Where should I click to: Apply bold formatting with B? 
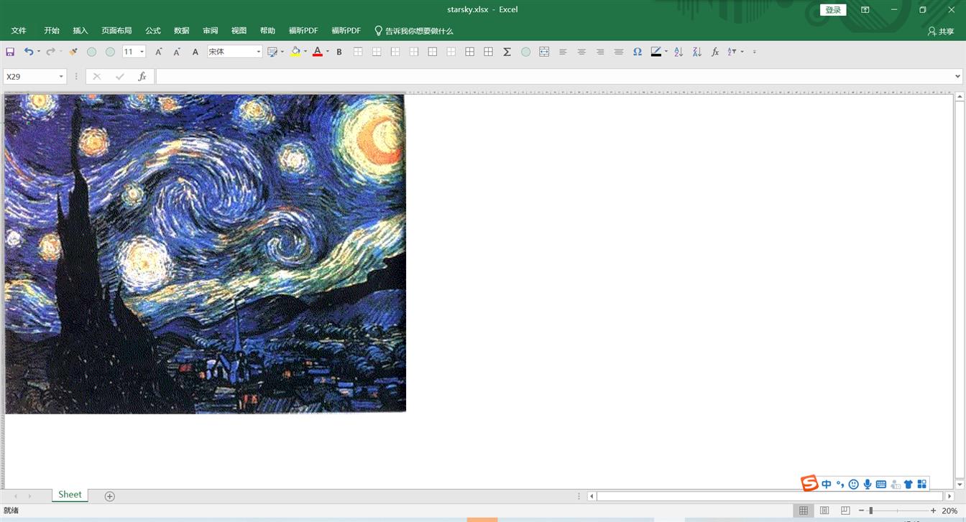(x=339, y=52)
